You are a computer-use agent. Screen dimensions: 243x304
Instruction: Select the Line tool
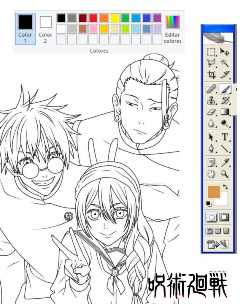click(225, 148)
